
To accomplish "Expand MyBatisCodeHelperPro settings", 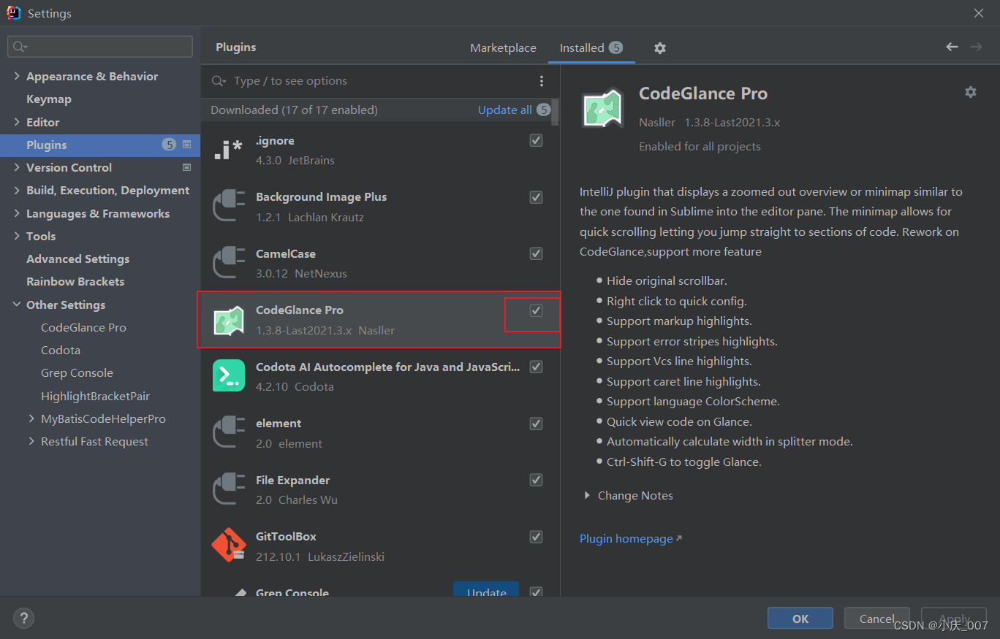I will point(31,418).
